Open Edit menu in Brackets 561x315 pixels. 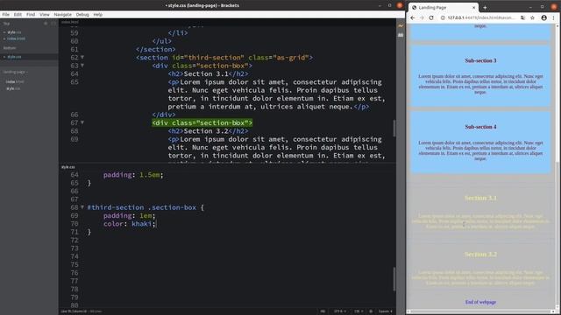click(x=18, y=15)
